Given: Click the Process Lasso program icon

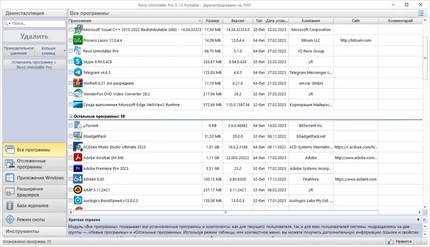Looking at the screenshot, I should click(78, 40).
